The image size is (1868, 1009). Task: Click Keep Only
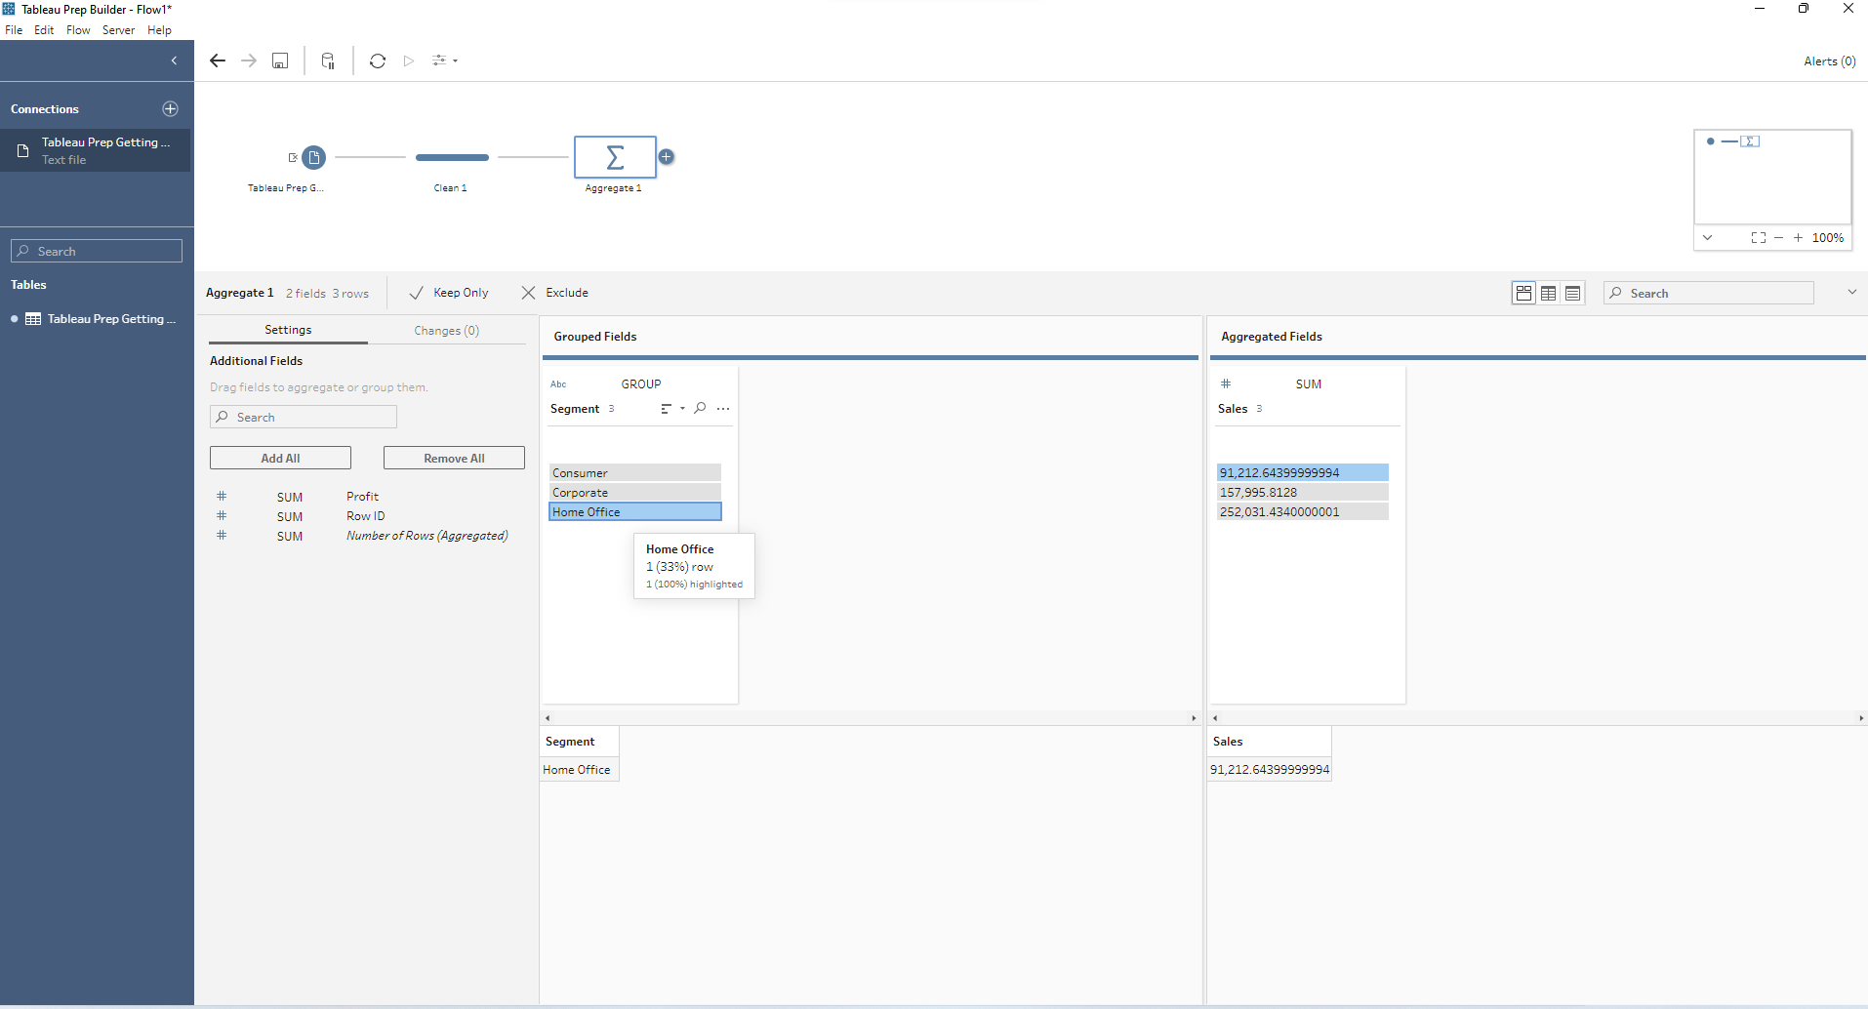click(449, 293)
